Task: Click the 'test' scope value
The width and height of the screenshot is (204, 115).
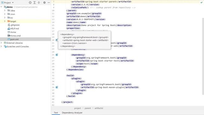Action: pos(86,64)
